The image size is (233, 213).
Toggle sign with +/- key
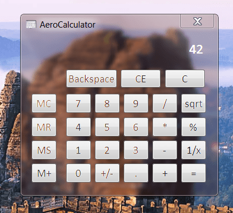[x=107, y=173]
